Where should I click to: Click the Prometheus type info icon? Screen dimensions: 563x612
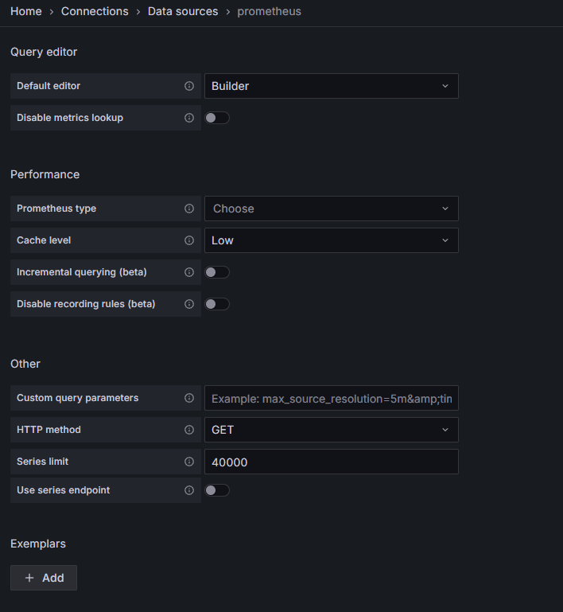189,209
